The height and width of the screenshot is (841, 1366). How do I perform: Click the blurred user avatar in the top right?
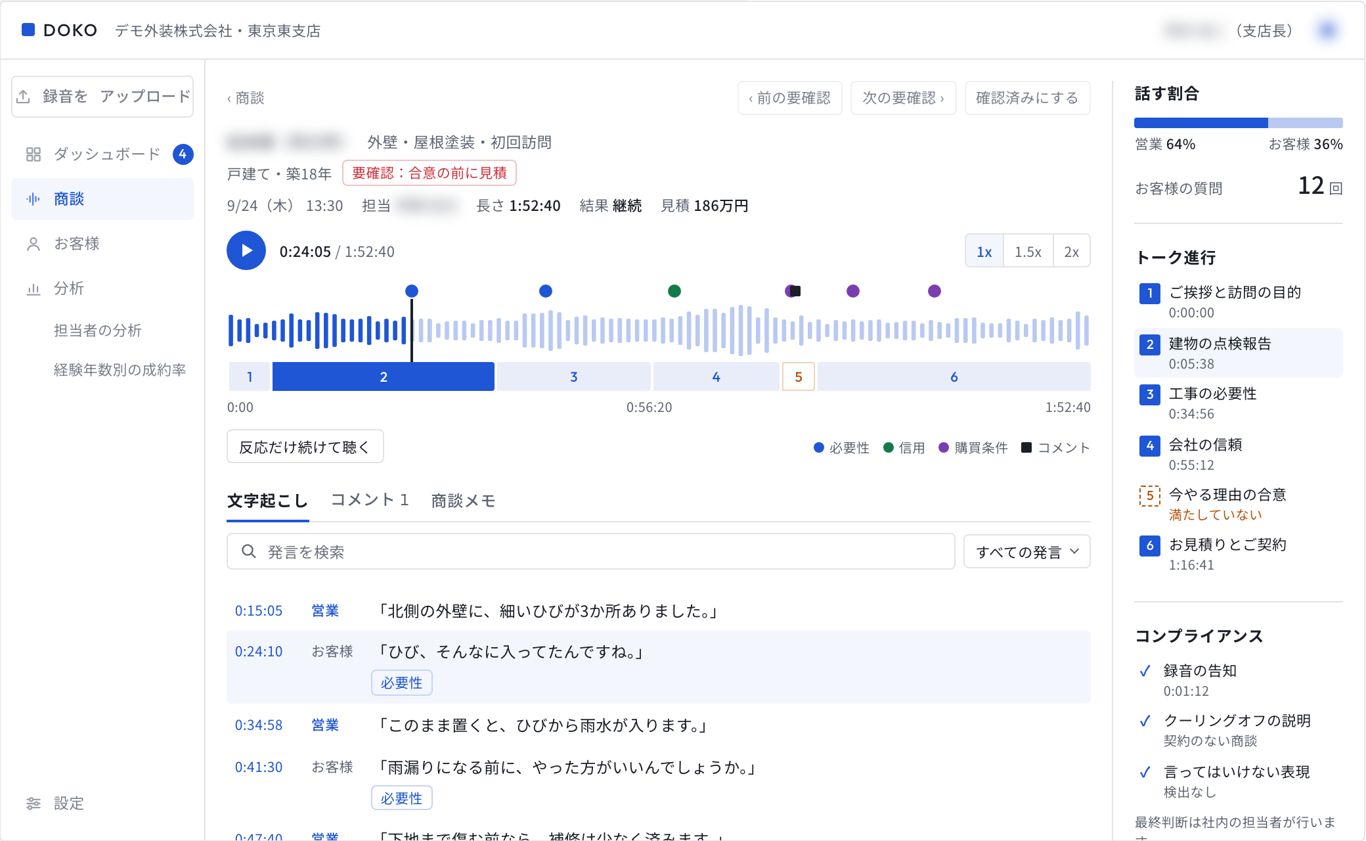(x=1327, y=30)
